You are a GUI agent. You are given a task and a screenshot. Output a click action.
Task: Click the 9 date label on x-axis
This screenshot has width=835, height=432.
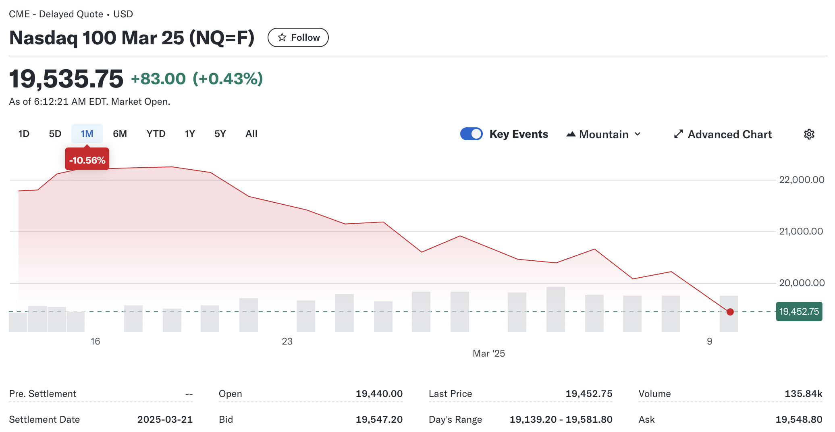tap(709, 341)
